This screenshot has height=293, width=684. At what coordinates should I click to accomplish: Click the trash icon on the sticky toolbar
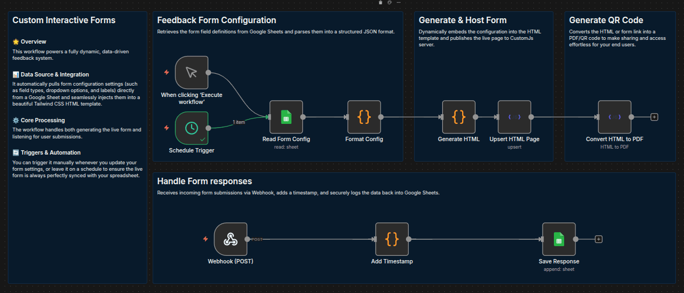pyautogui.click(x=381, y=3)
